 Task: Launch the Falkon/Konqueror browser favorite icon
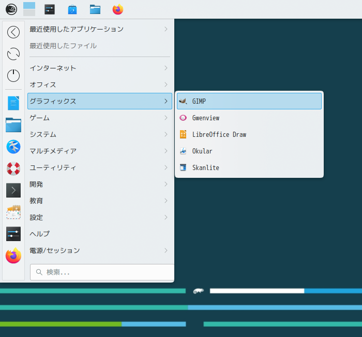(13, 147)
